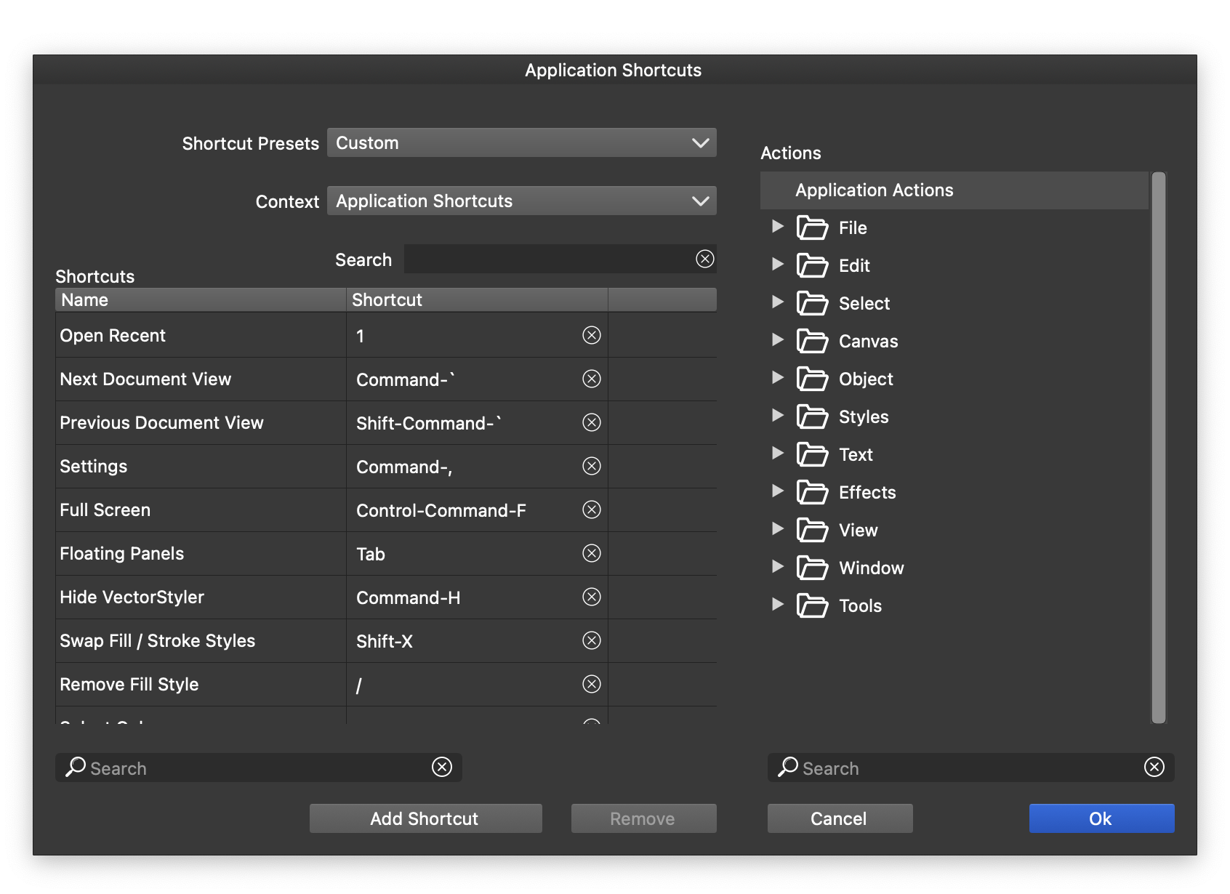Clear the Swap Fill / Stroke Styles shortcut

pos(592,640)
